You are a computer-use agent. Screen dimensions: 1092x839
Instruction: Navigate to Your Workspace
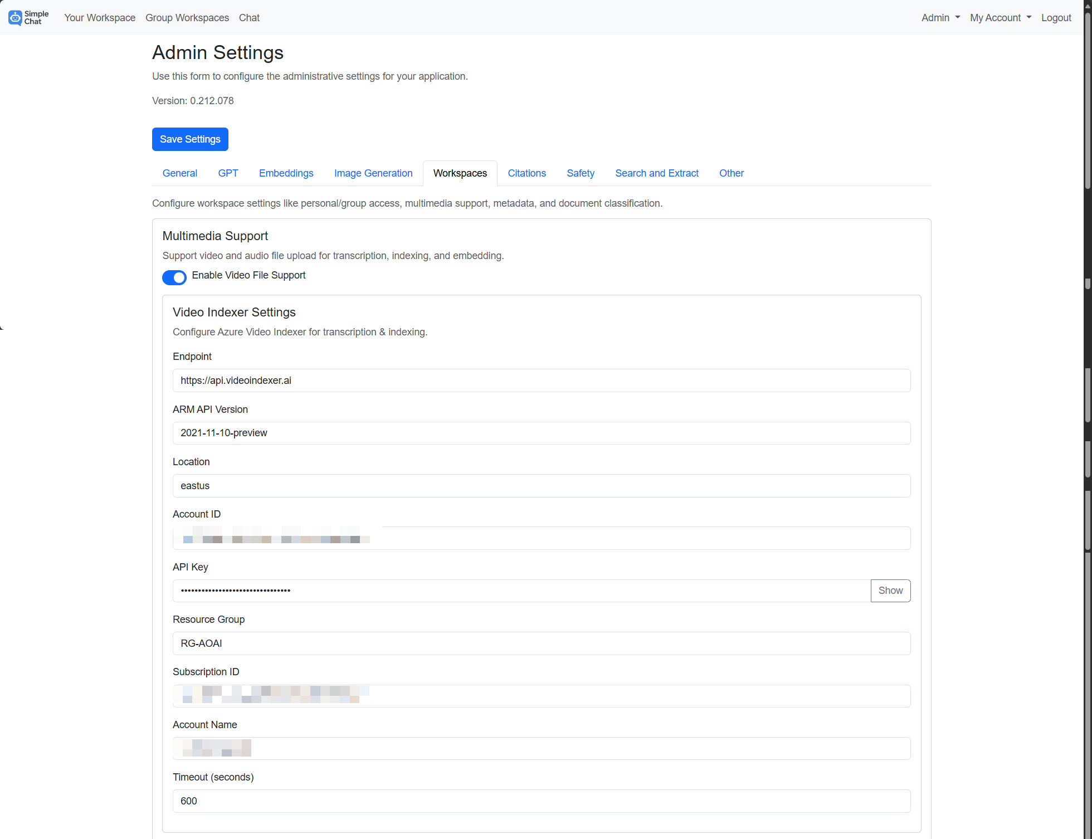pyautogui.click(x=100, y=17)
